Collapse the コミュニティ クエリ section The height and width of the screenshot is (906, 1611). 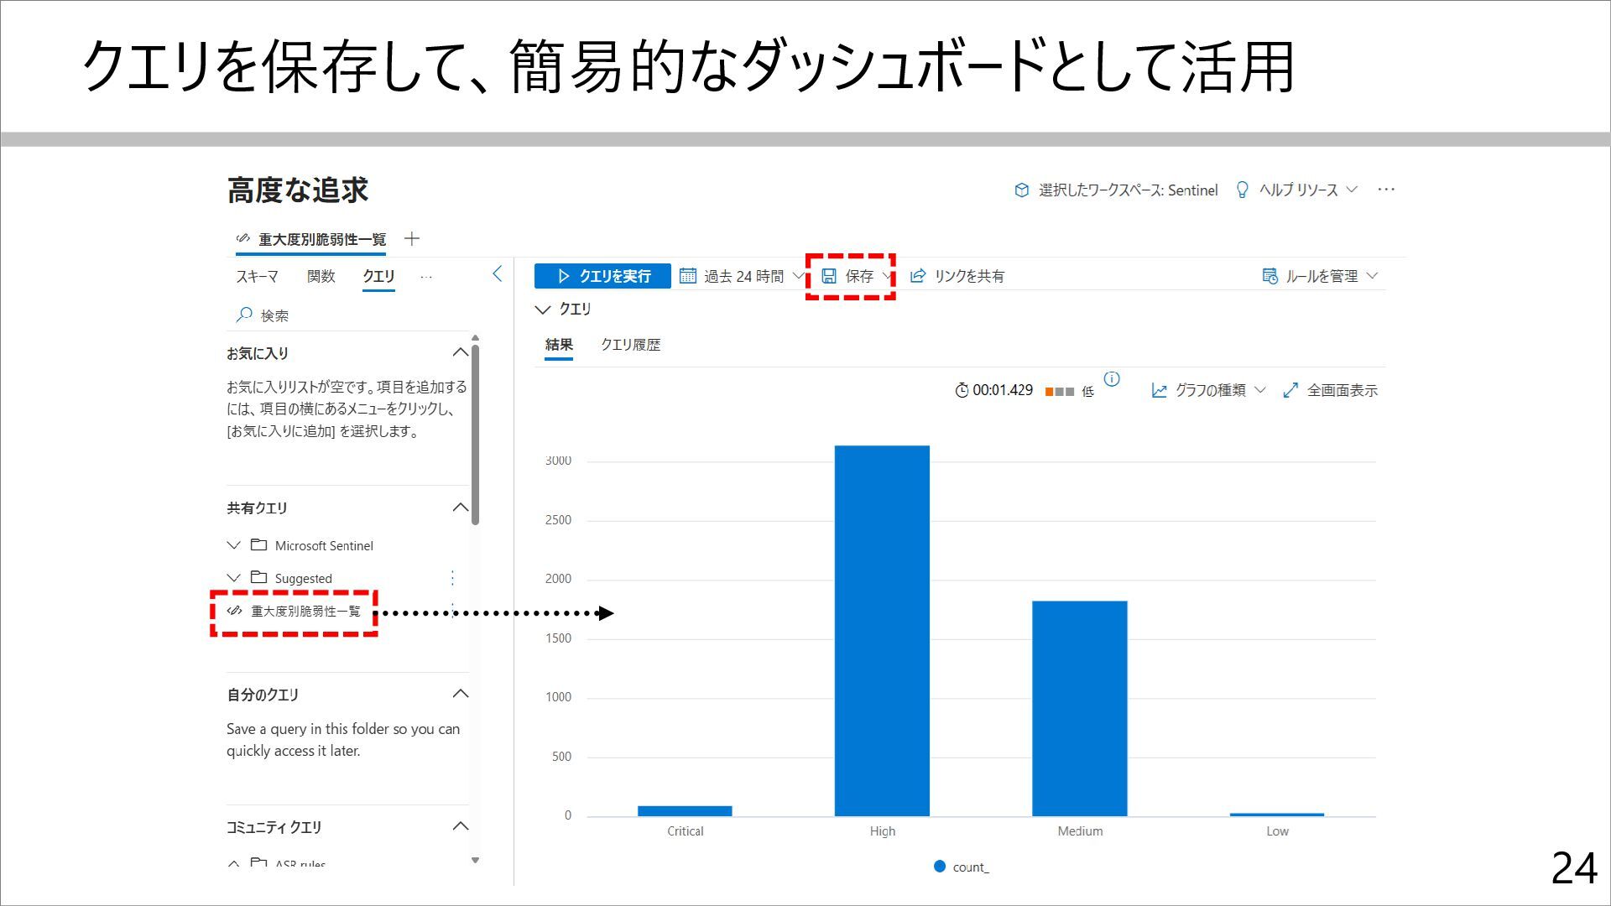point(460,826)
